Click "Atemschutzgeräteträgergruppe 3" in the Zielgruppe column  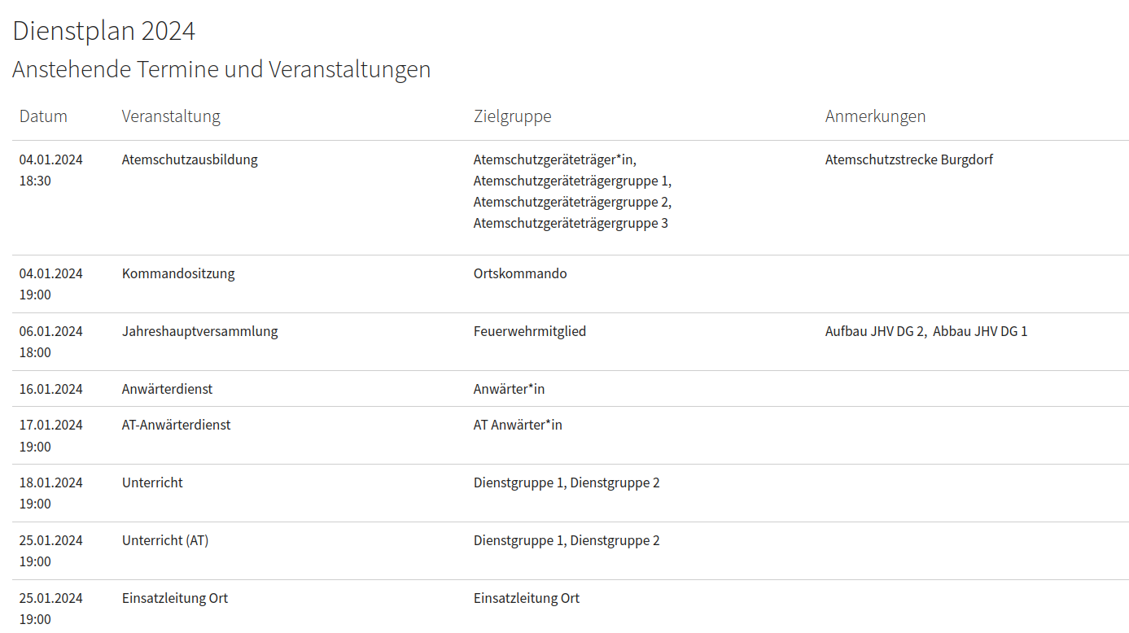(571, 223)
